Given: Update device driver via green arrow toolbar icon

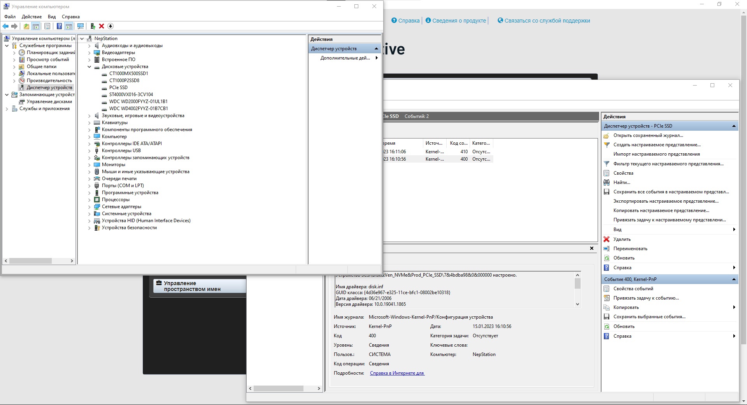Looking at the screenshot, I should click(x=93, y=26).
